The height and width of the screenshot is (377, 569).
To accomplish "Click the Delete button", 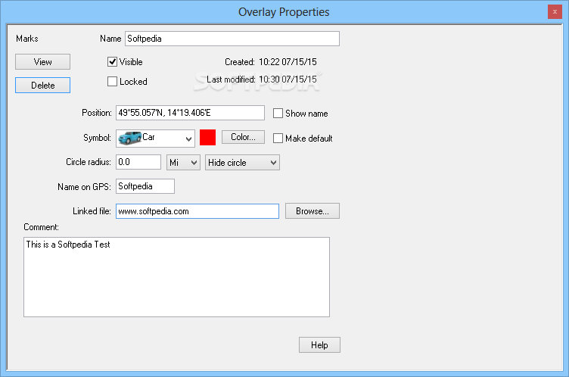I will (42, 86).
